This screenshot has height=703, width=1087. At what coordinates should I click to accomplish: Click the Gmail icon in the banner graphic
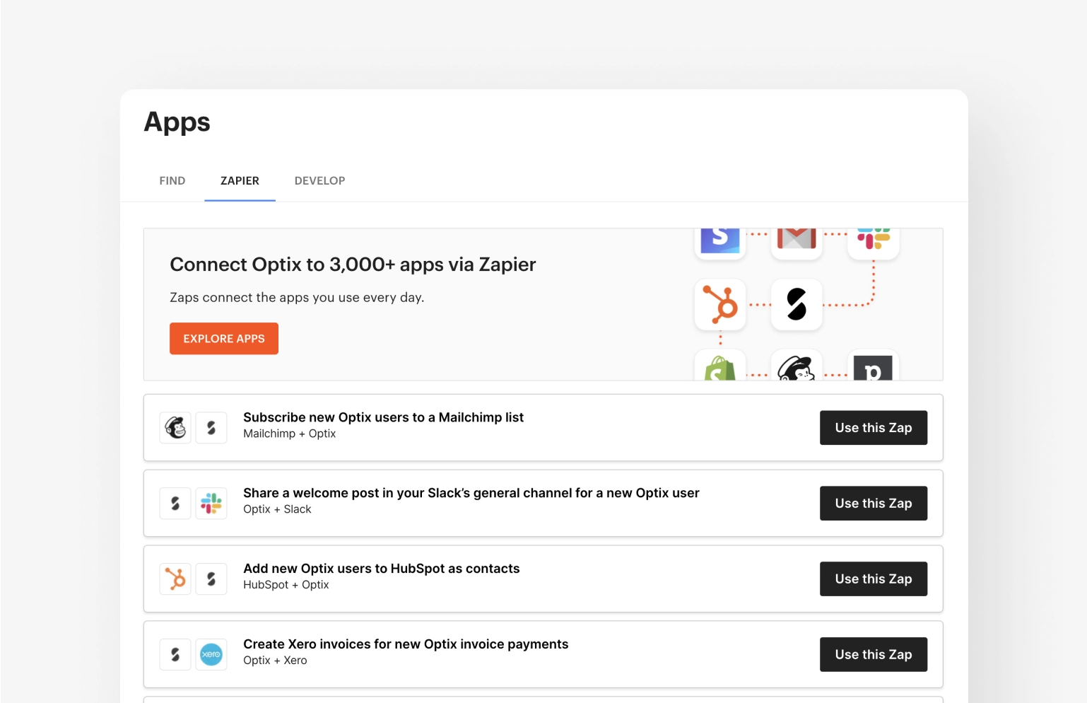[x=797, y=238]
